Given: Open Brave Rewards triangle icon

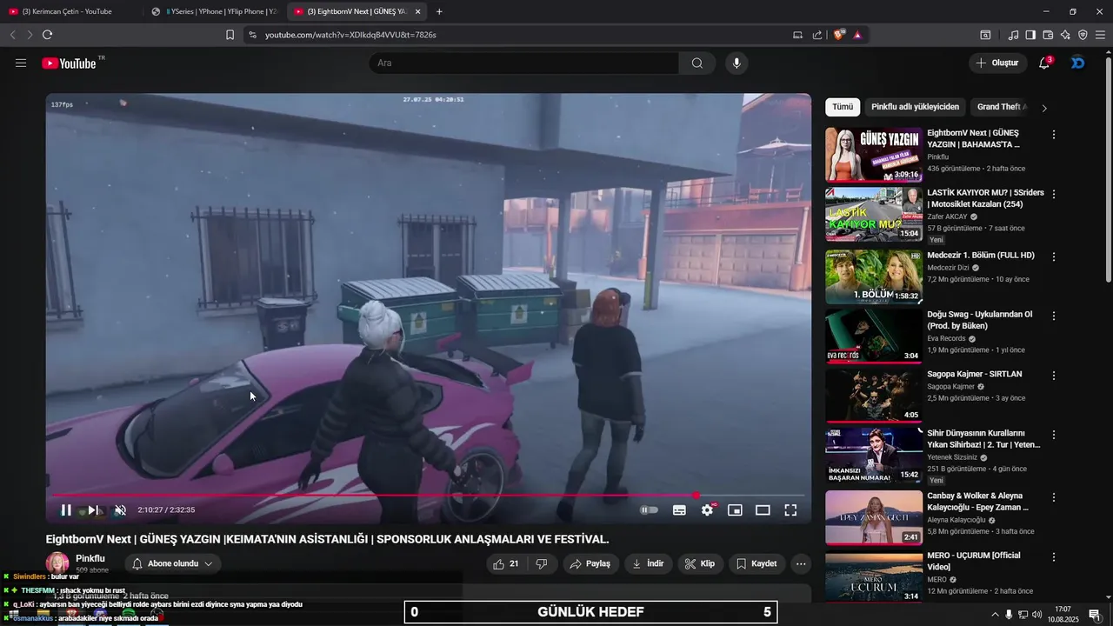Looking at the screenshot, I should 857,35.
